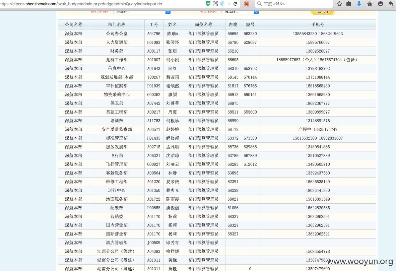Click the 工号 column header
Screen dimensions: 396x271
click(154, 24)
